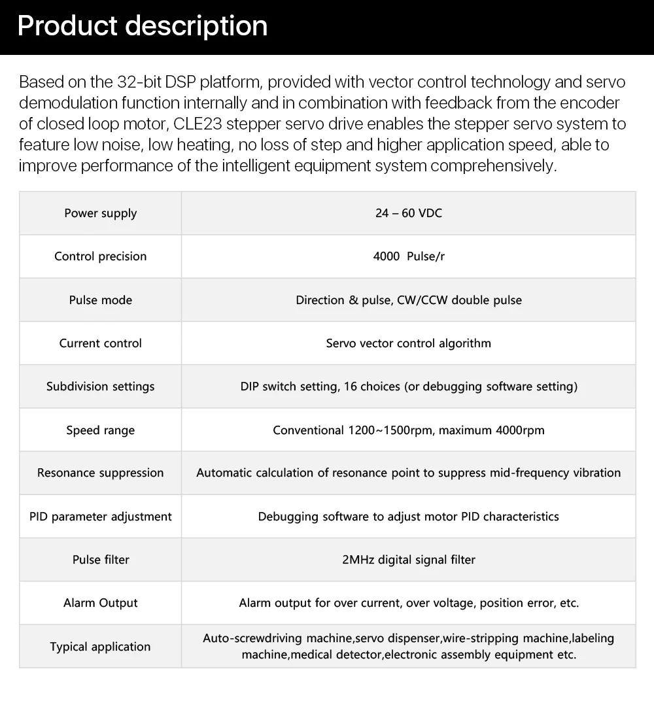Select the Speed range label
This screenshot has height=701, width=654.
coord(100,430)
